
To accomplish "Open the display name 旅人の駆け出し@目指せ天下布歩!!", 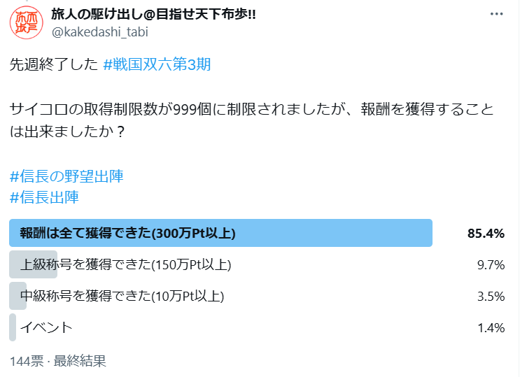I will point(153,14).
